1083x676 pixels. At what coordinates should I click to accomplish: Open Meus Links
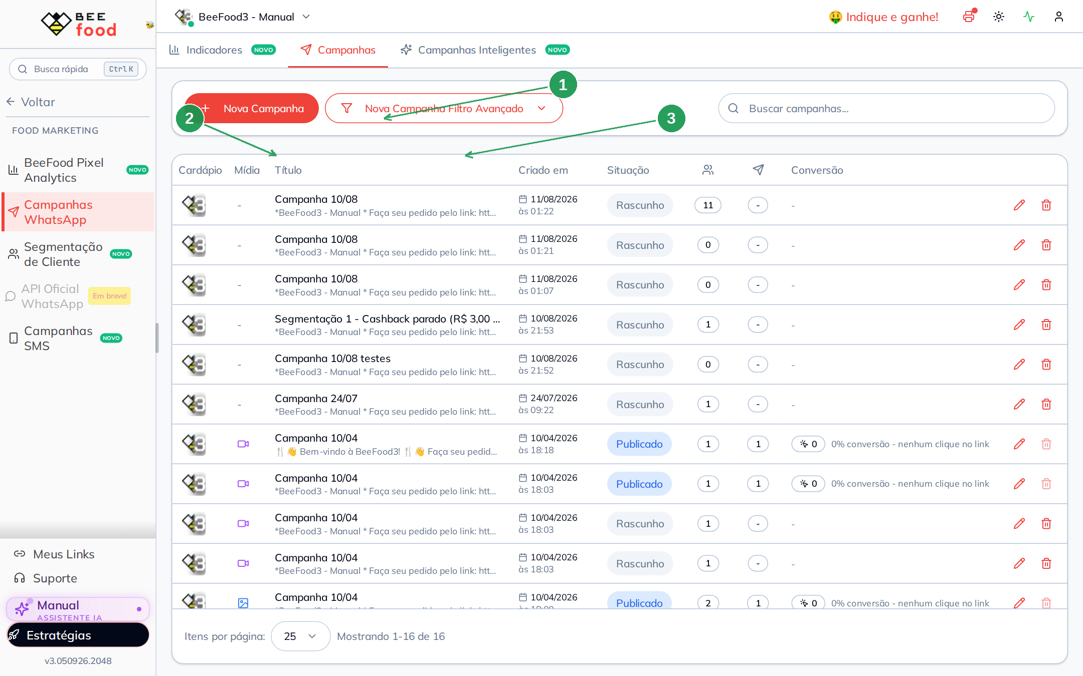tap(54, 554)
